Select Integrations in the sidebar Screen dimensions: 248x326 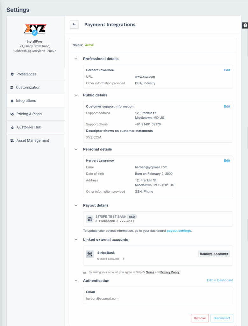[26, 101]
